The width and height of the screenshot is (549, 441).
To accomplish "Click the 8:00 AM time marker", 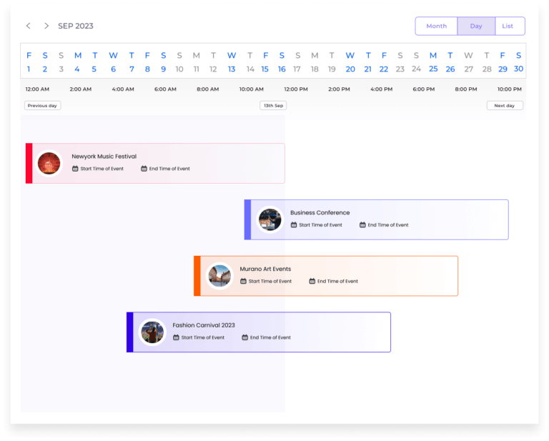I will (x=207, y=89).
